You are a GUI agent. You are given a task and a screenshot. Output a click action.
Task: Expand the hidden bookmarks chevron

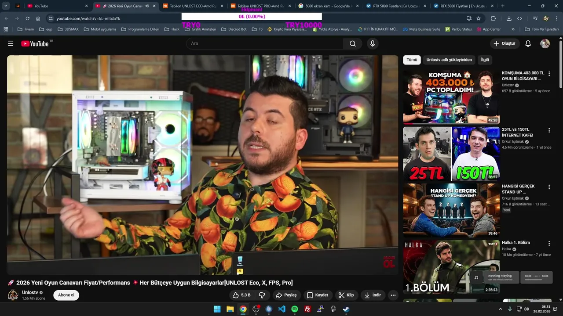pyautogui.click(x=513, y=29)
